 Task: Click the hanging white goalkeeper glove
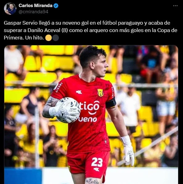pyautogui.click(x=128, y=151)
